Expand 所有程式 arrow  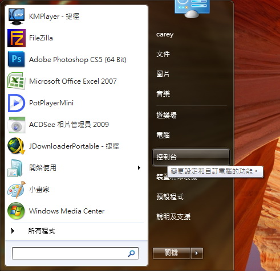[x=13, y=231]
